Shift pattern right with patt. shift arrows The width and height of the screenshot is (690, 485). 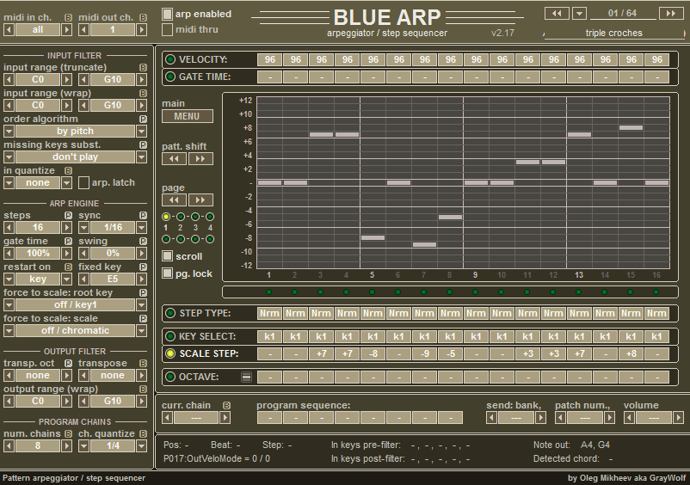[200, 159]
